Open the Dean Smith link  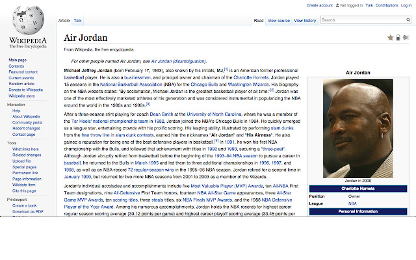(161, 114)
